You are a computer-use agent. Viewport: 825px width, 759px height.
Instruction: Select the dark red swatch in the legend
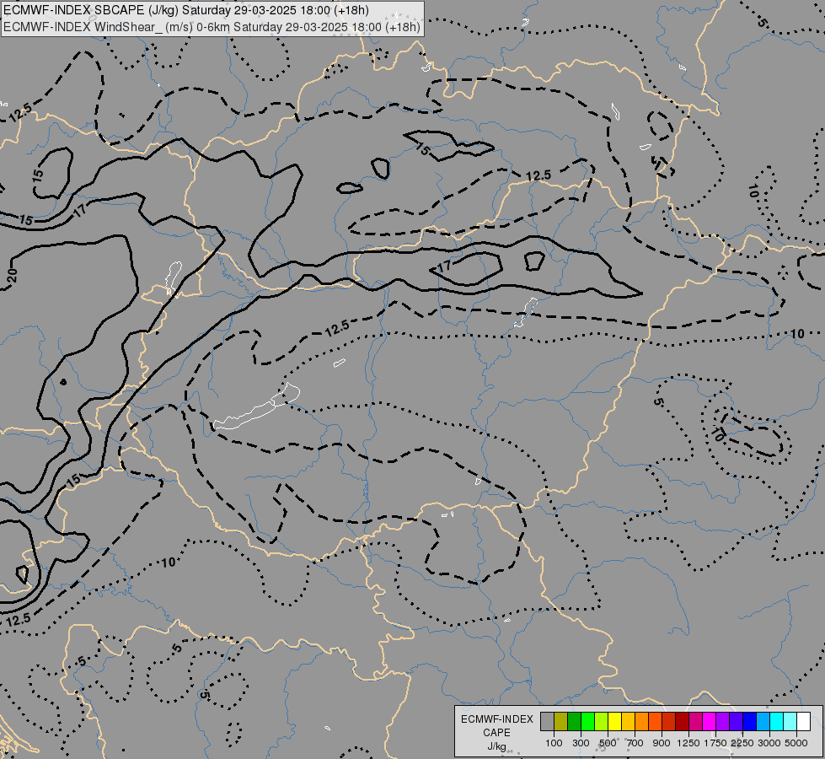coord(682,721)
